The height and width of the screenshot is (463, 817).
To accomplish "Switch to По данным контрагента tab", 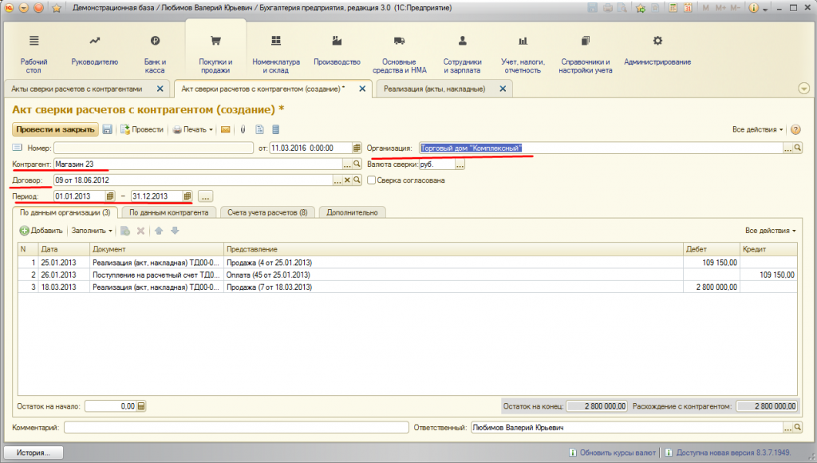I will [169, 212].
